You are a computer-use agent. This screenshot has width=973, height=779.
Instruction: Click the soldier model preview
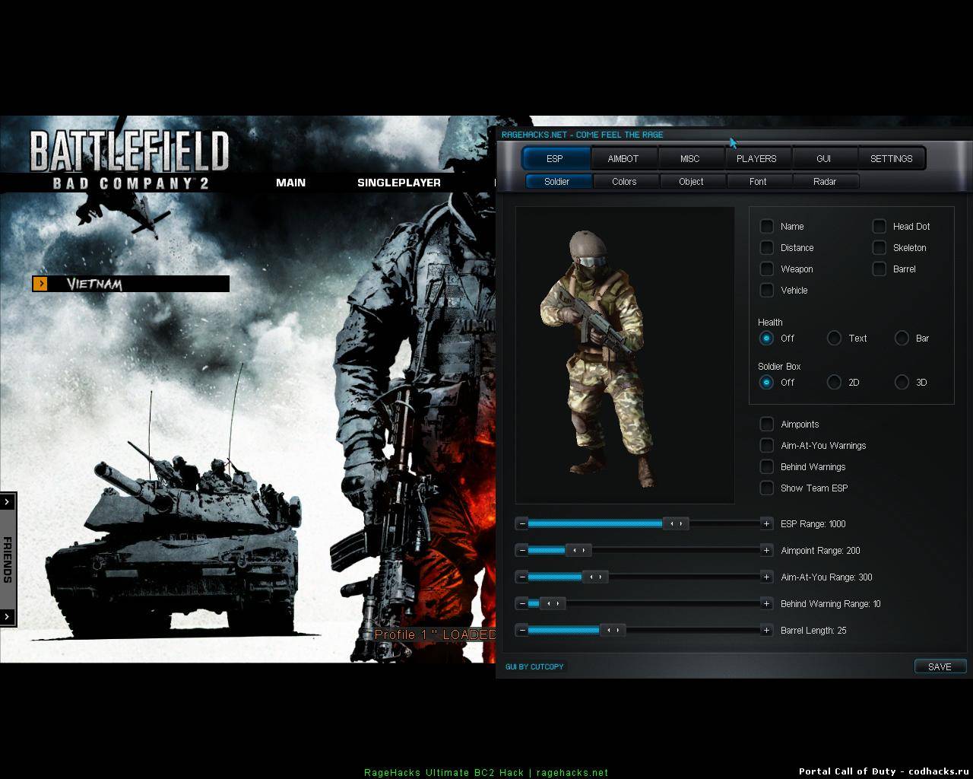(625, 355)
